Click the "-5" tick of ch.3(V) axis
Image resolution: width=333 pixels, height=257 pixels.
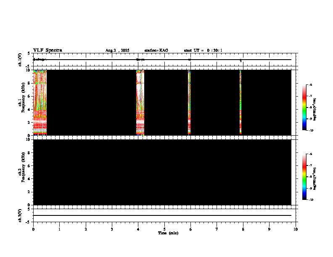pos(29,222)
